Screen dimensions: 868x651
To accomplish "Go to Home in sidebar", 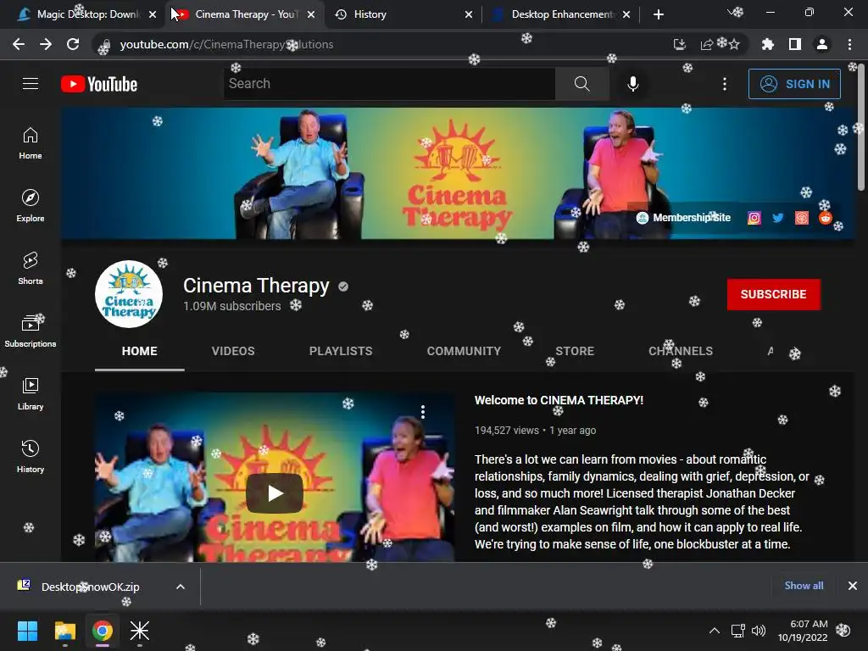I will click(x=31, y=142).
